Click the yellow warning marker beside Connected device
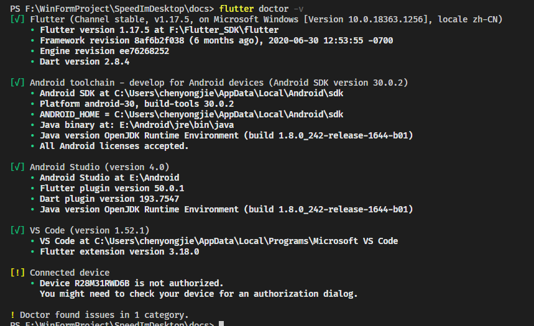534x326 pixels. coord(17,273)
